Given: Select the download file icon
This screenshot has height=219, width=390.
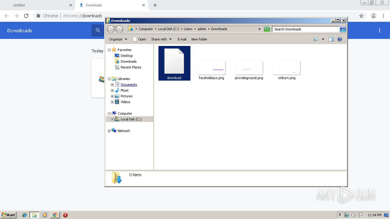Looking at the screenshot, I should [174, 63].
